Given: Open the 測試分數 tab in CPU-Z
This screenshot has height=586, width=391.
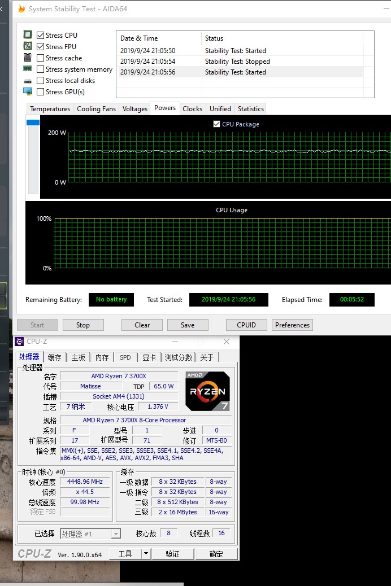Looking at the screenshot, I should point(178,358).
